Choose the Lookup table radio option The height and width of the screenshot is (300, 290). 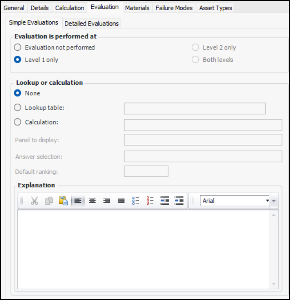[x=17, y=107]
